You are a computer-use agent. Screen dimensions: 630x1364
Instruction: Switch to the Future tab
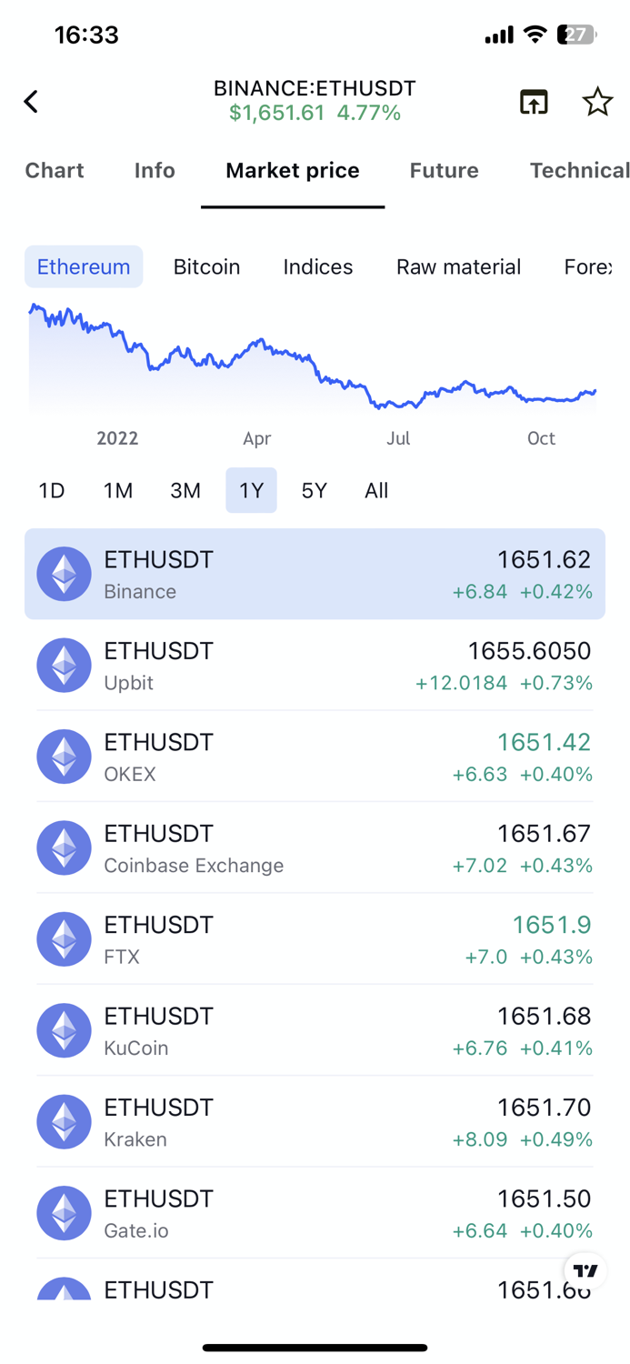[x=444, y=170]
